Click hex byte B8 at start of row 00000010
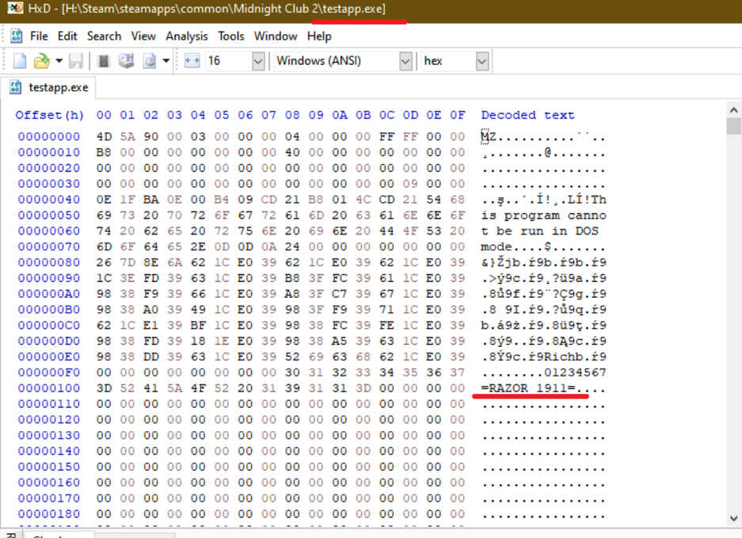The width and height of the screenshot is (742, 538). (x=104, y=152)
